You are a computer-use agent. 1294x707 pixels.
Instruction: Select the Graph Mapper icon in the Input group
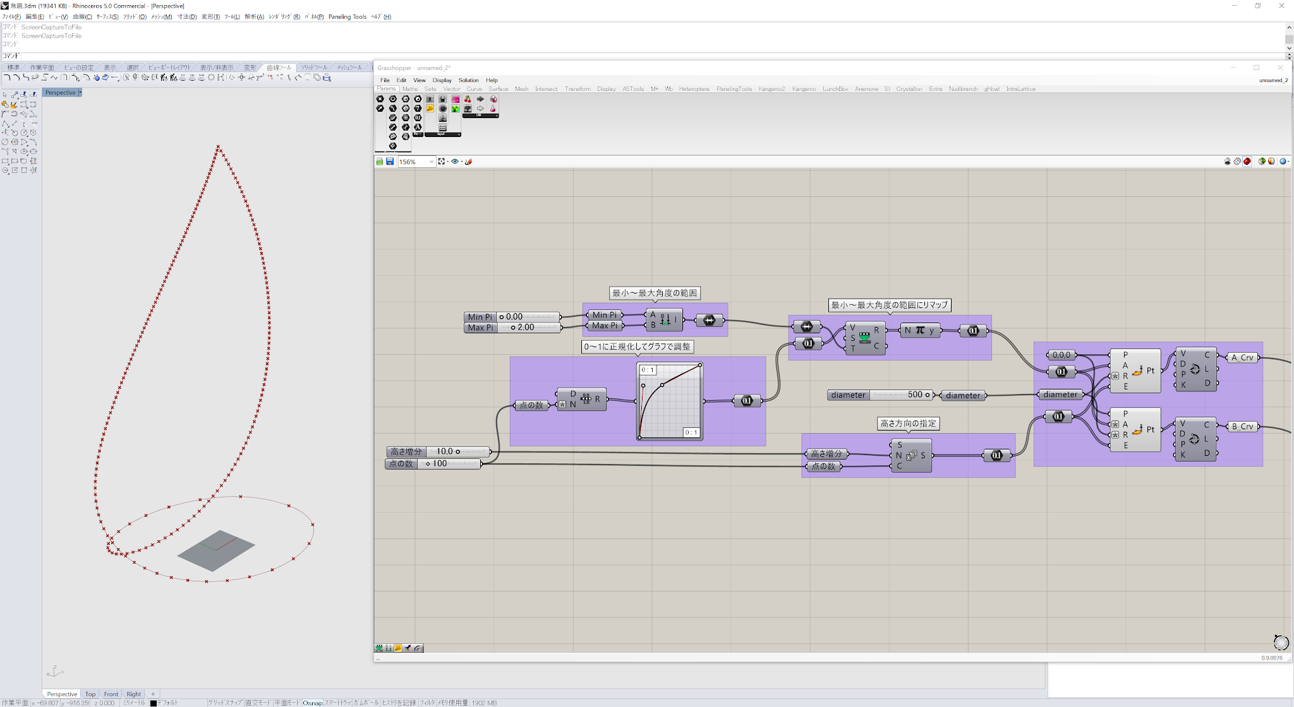pos(456,99)
